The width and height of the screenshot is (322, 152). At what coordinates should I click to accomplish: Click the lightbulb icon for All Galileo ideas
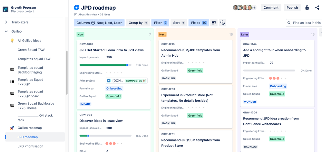[x=12, y=40]
